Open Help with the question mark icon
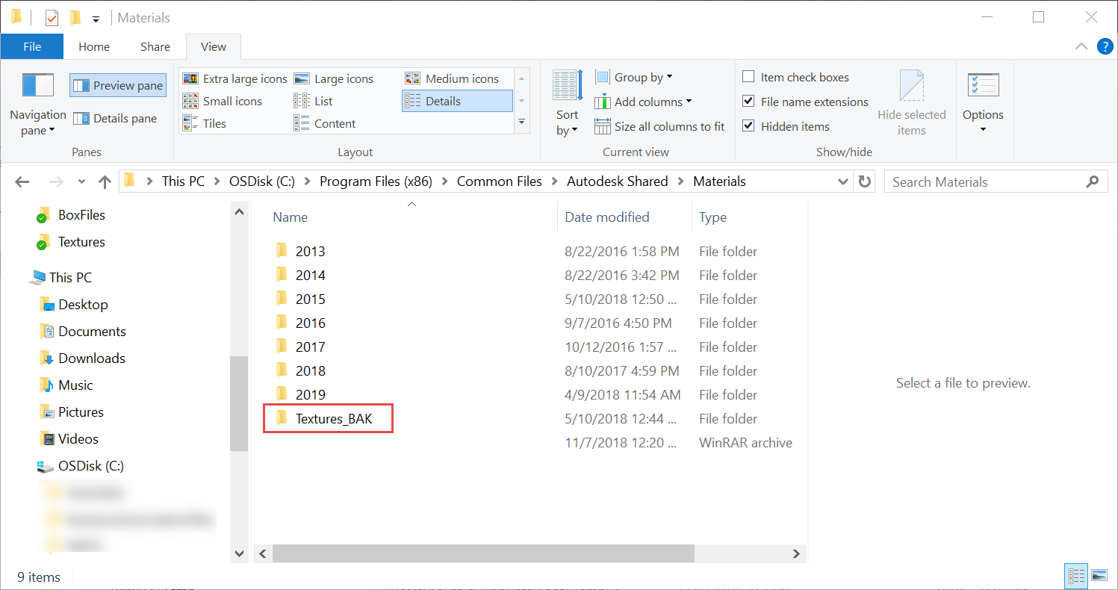 coord(1105,46)
